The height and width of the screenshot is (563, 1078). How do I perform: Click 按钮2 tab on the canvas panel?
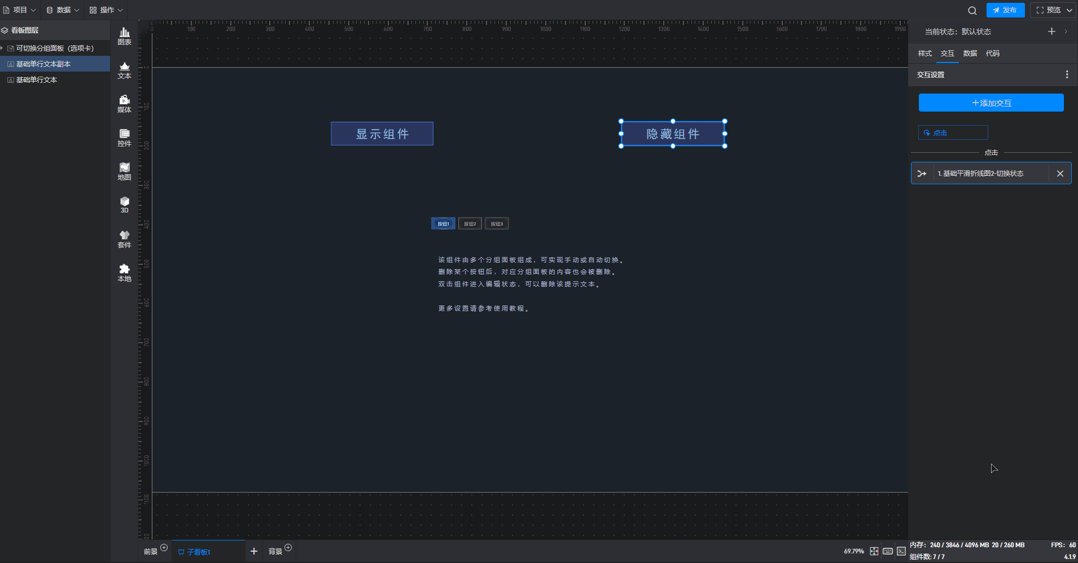[x=470, y=224]
